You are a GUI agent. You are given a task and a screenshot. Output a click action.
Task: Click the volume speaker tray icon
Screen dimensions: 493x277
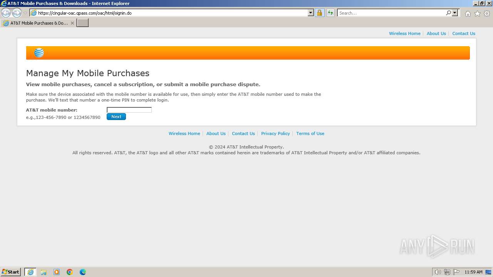pyautogui.click(x=438, y=272)
